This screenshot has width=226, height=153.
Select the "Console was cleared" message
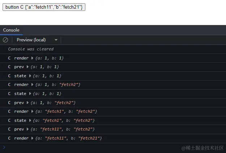pos(31,49)
